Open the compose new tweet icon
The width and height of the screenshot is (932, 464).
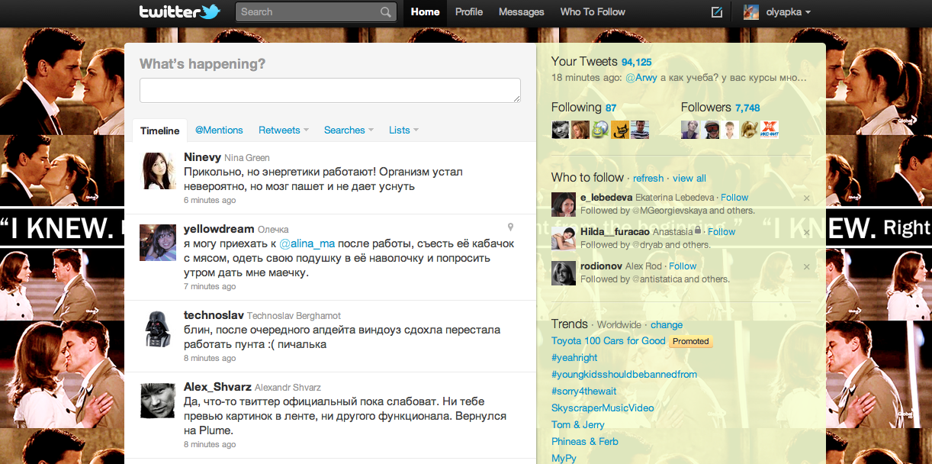pyautogui.click(x=717, y=12)
